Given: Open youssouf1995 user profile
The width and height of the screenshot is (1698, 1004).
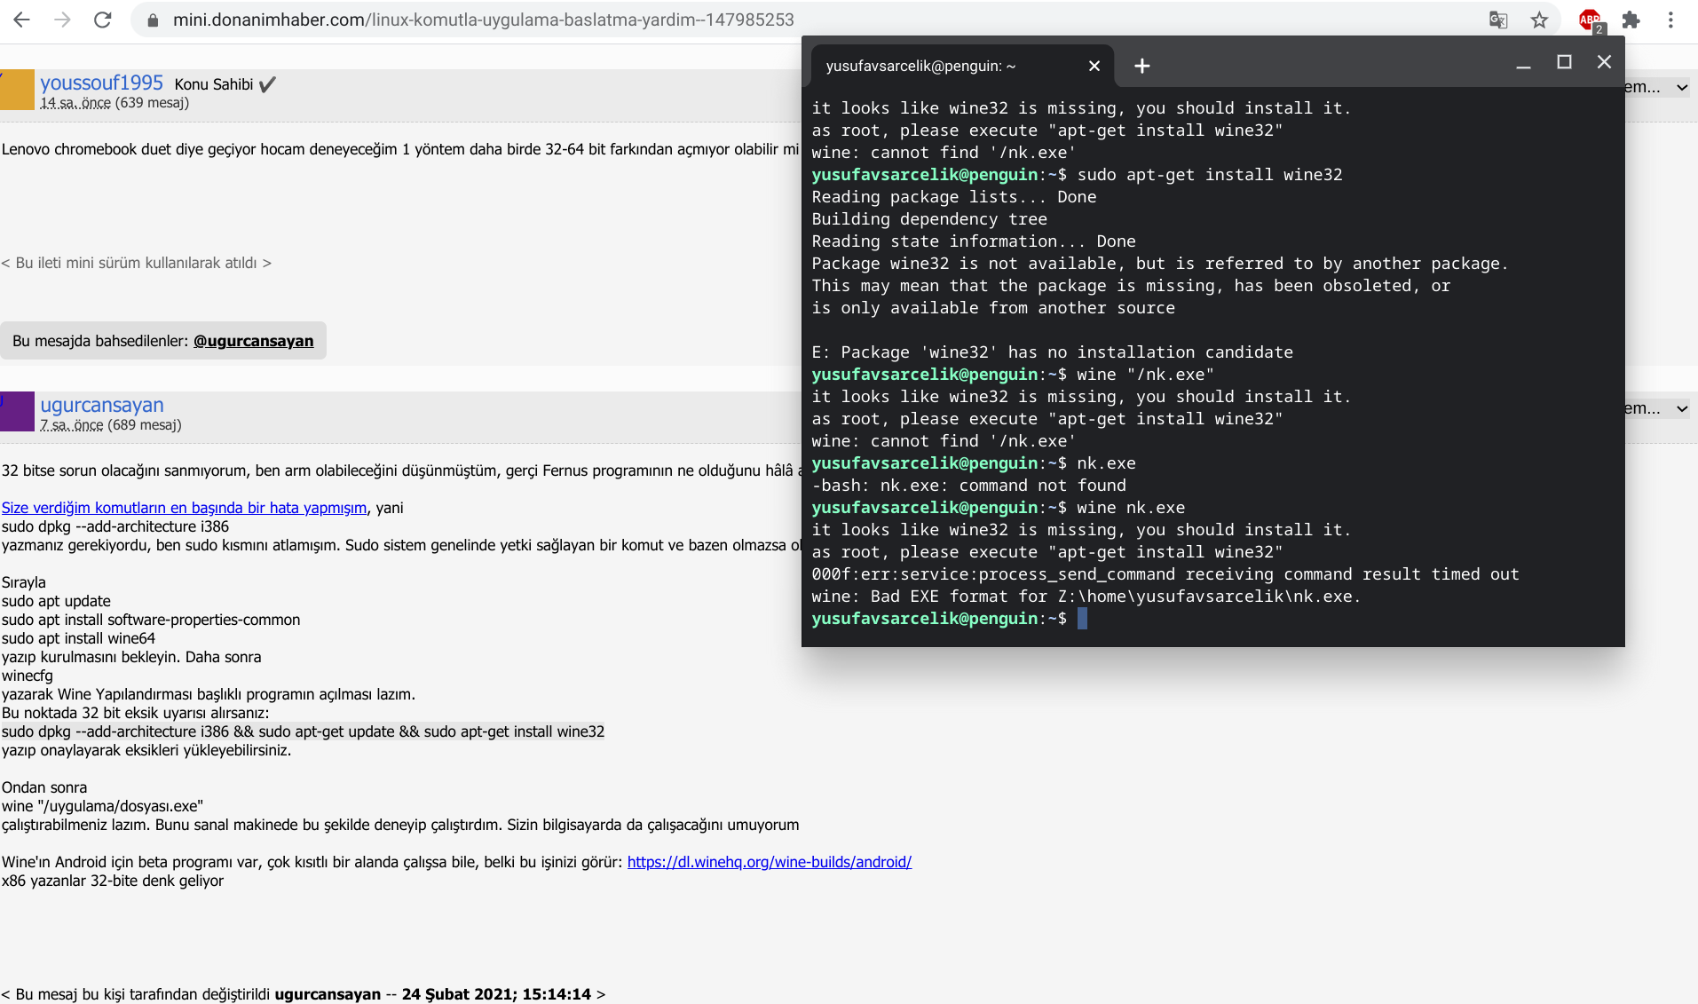Looking at the screenshot, I should click(x=101, y=83).
